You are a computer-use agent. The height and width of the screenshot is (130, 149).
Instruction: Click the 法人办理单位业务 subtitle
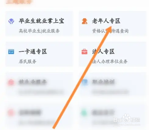point(110,61)
